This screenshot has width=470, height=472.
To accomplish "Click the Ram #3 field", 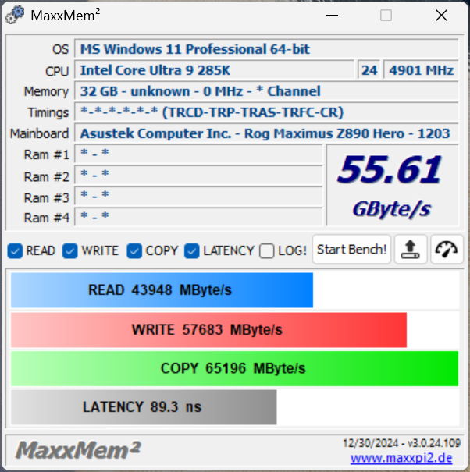I will [x=198, y=197].
